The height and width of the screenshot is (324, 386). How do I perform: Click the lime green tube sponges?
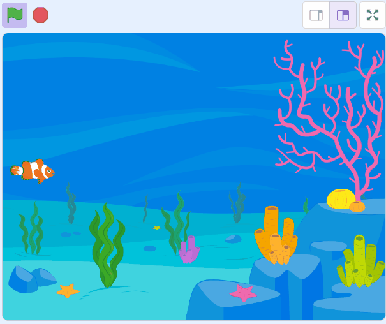click(x=360, y=263)
